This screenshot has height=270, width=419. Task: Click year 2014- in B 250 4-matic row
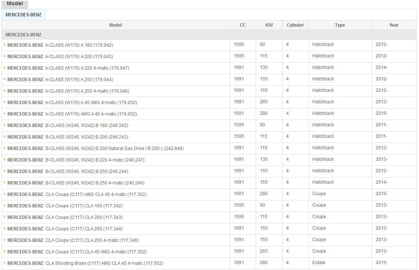[x=381, y=182]
